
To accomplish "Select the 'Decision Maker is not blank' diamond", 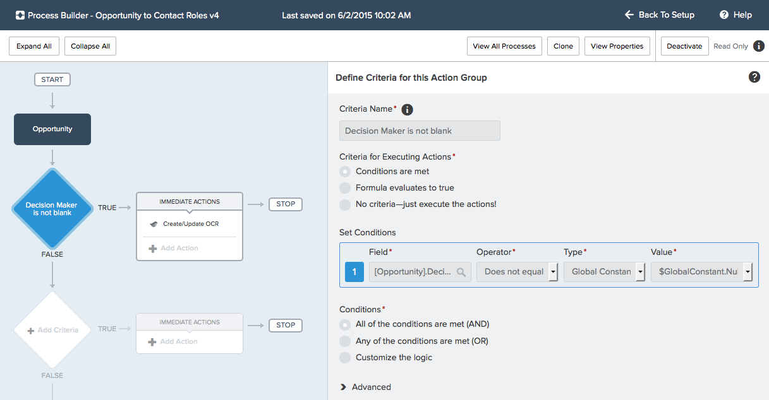I will point(52,208).
